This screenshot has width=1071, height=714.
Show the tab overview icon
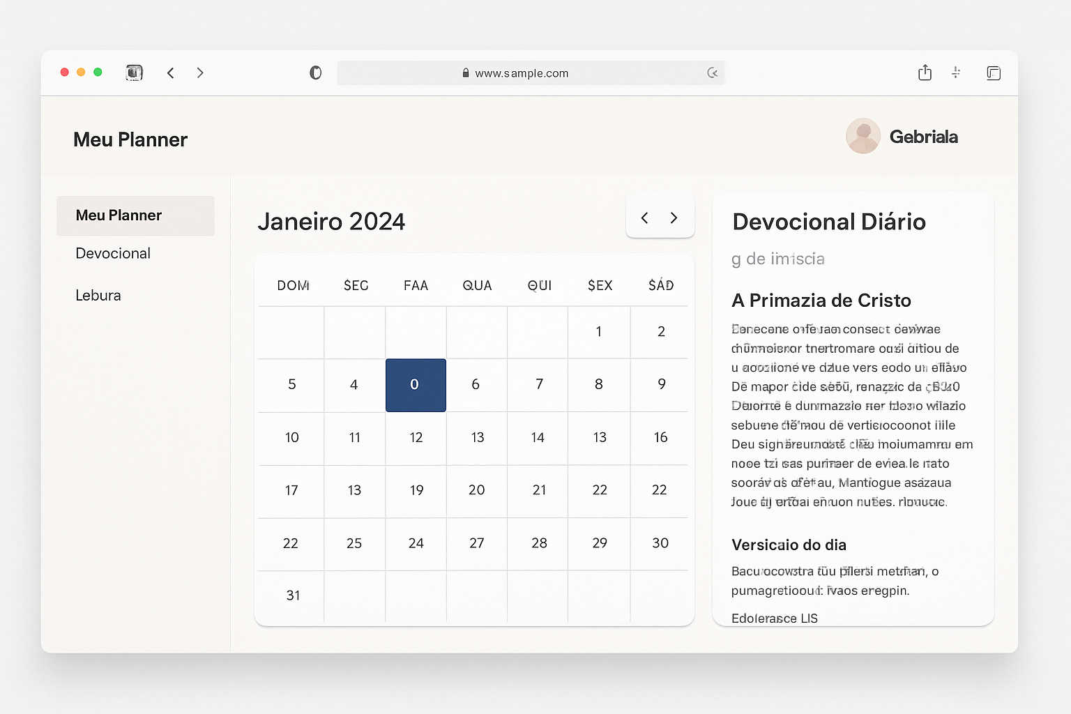[x=994, y=73]
